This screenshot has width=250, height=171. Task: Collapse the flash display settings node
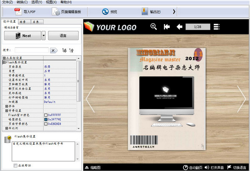pos(4,62)
